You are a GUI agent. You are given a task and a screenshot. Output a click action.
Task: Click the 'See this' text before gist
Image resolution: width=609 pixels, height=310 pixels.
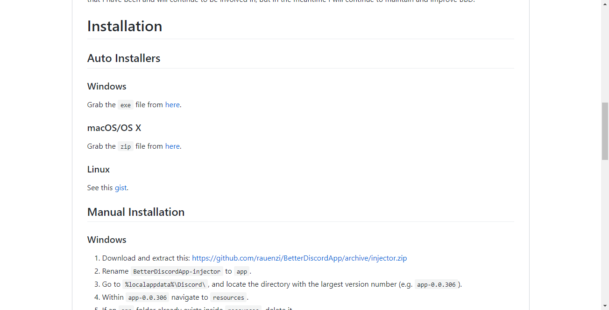[100, 188]
